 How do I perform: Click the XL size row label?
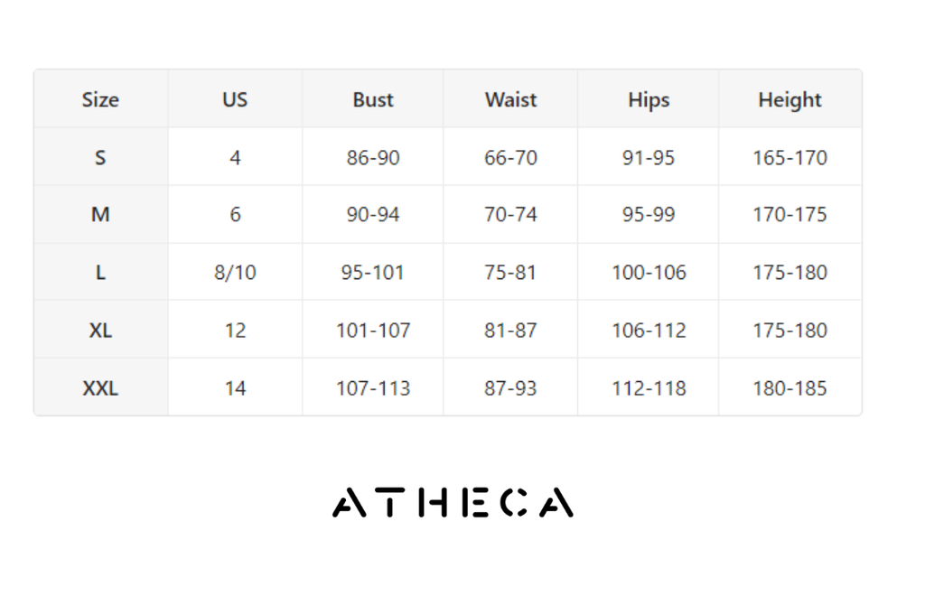pos(100,331)
